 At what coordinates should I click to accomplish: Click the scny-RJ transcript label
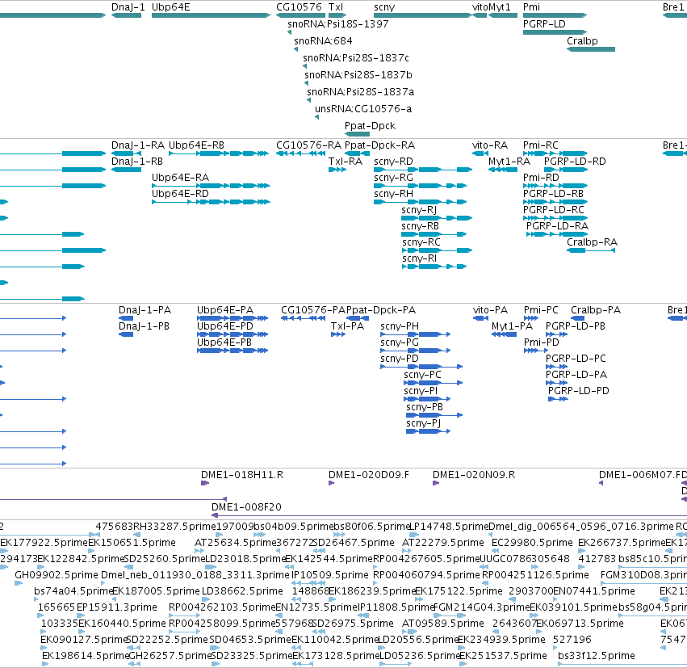[x=419, y=210]
